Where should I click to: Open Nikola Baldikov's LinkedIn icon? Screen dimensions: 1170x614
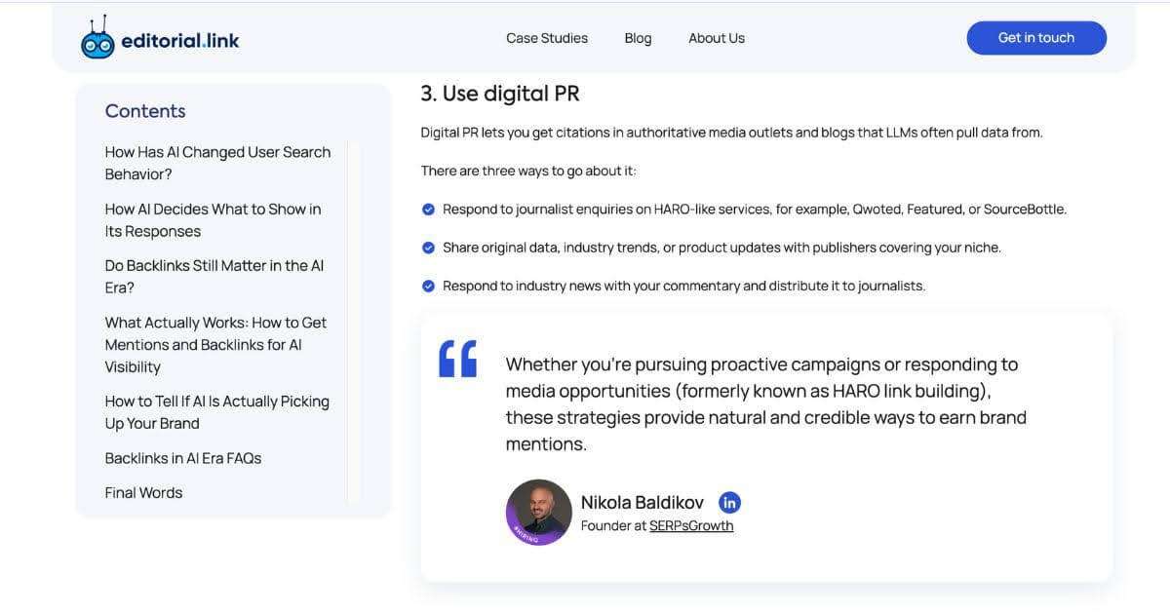tap(729, 502)
